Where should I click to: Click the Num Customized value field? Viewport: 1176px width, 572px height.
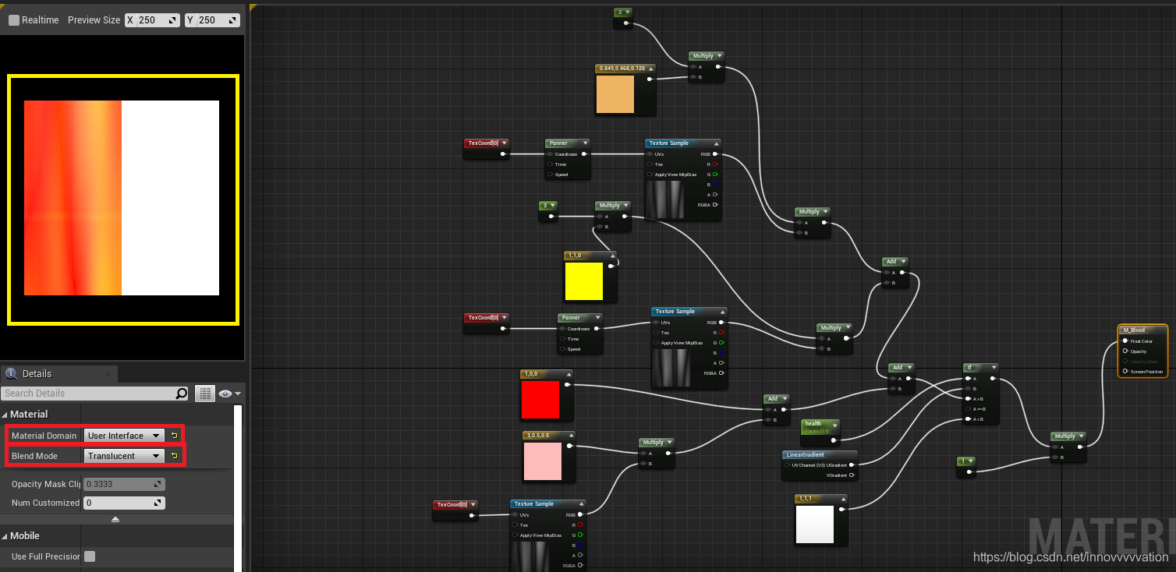click(x=124, y=503)
